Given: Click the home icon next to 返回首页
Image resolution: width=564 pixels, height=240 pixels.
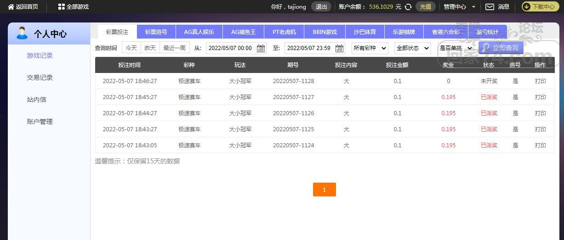Looking at the screenshot, I should pos(11,7).
